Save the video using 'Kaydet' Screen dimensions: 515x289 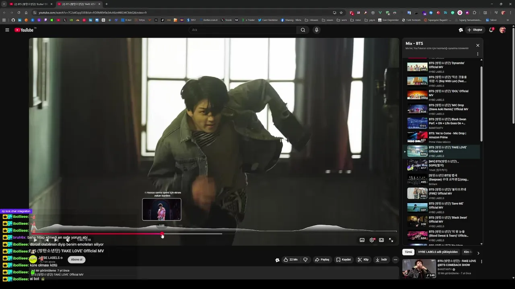tap(344, 260)
